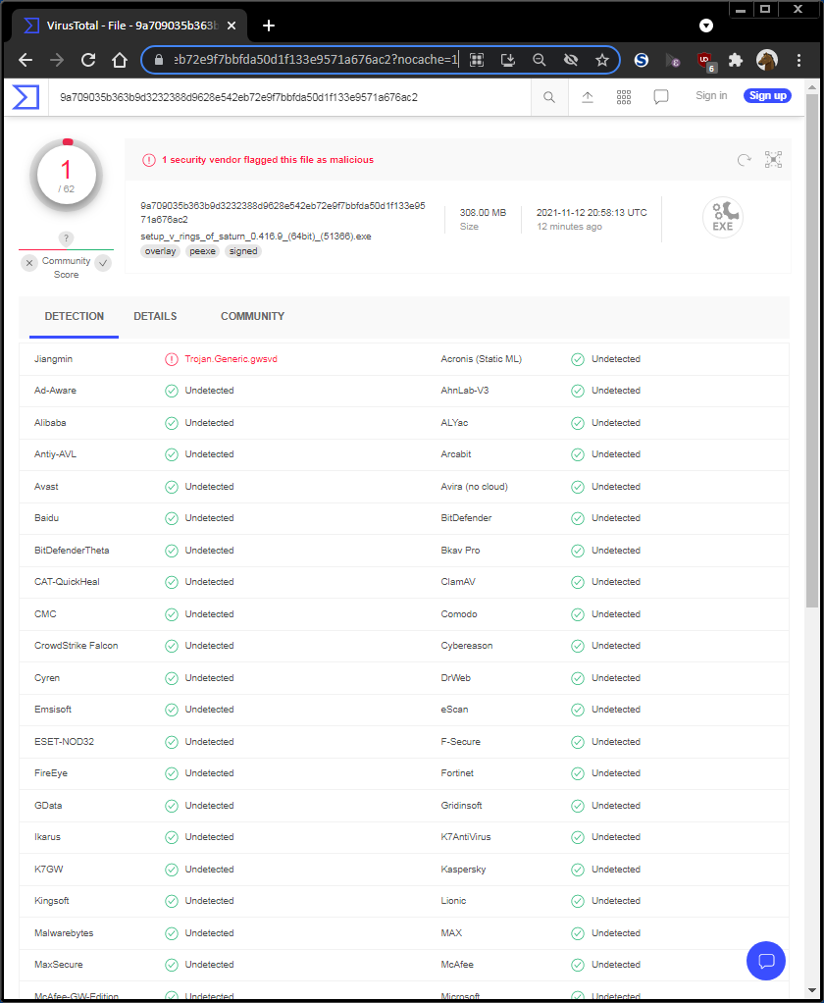Reload the page with refresh icon
Screen dimensions: 824x1003
click(88, 60)
